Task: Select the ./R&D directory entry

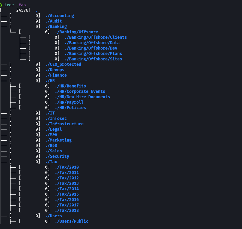Action: point(51,145)
